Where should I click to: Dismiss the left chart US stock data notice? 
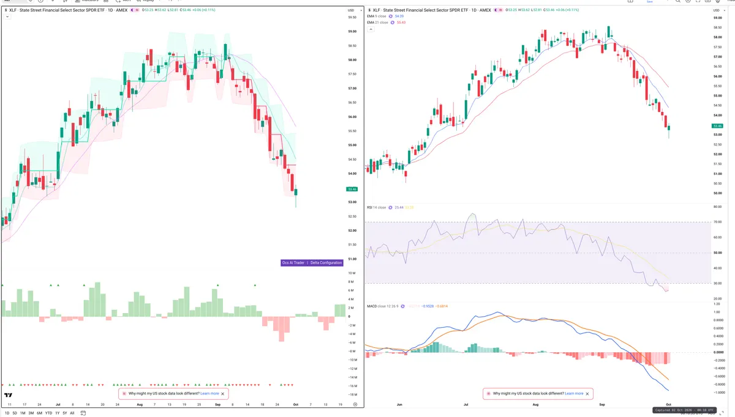[223, 394]
